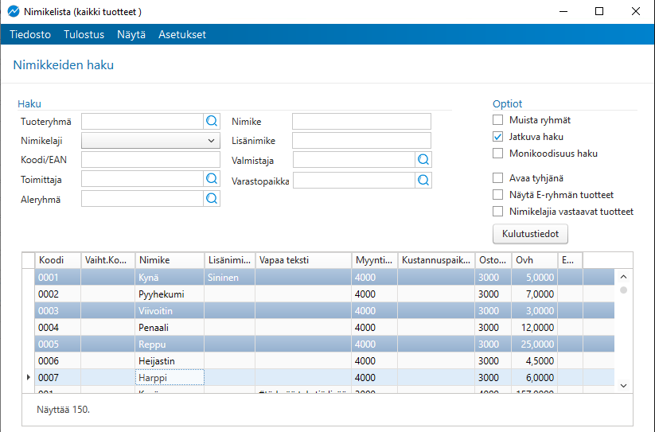Select the row with code 0001
Image resolution: width=655 pixels, height=432 pixels.
[x=325, y=277]
